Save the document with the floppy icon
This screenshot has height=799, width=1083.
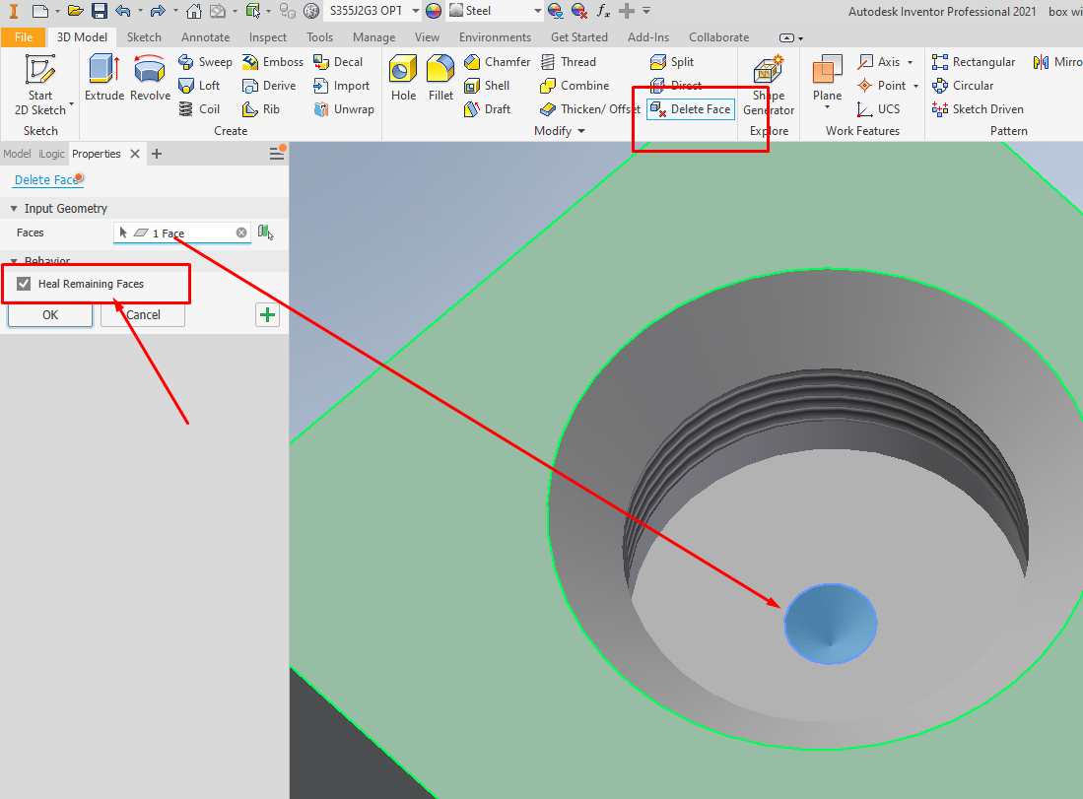[100, 11]
